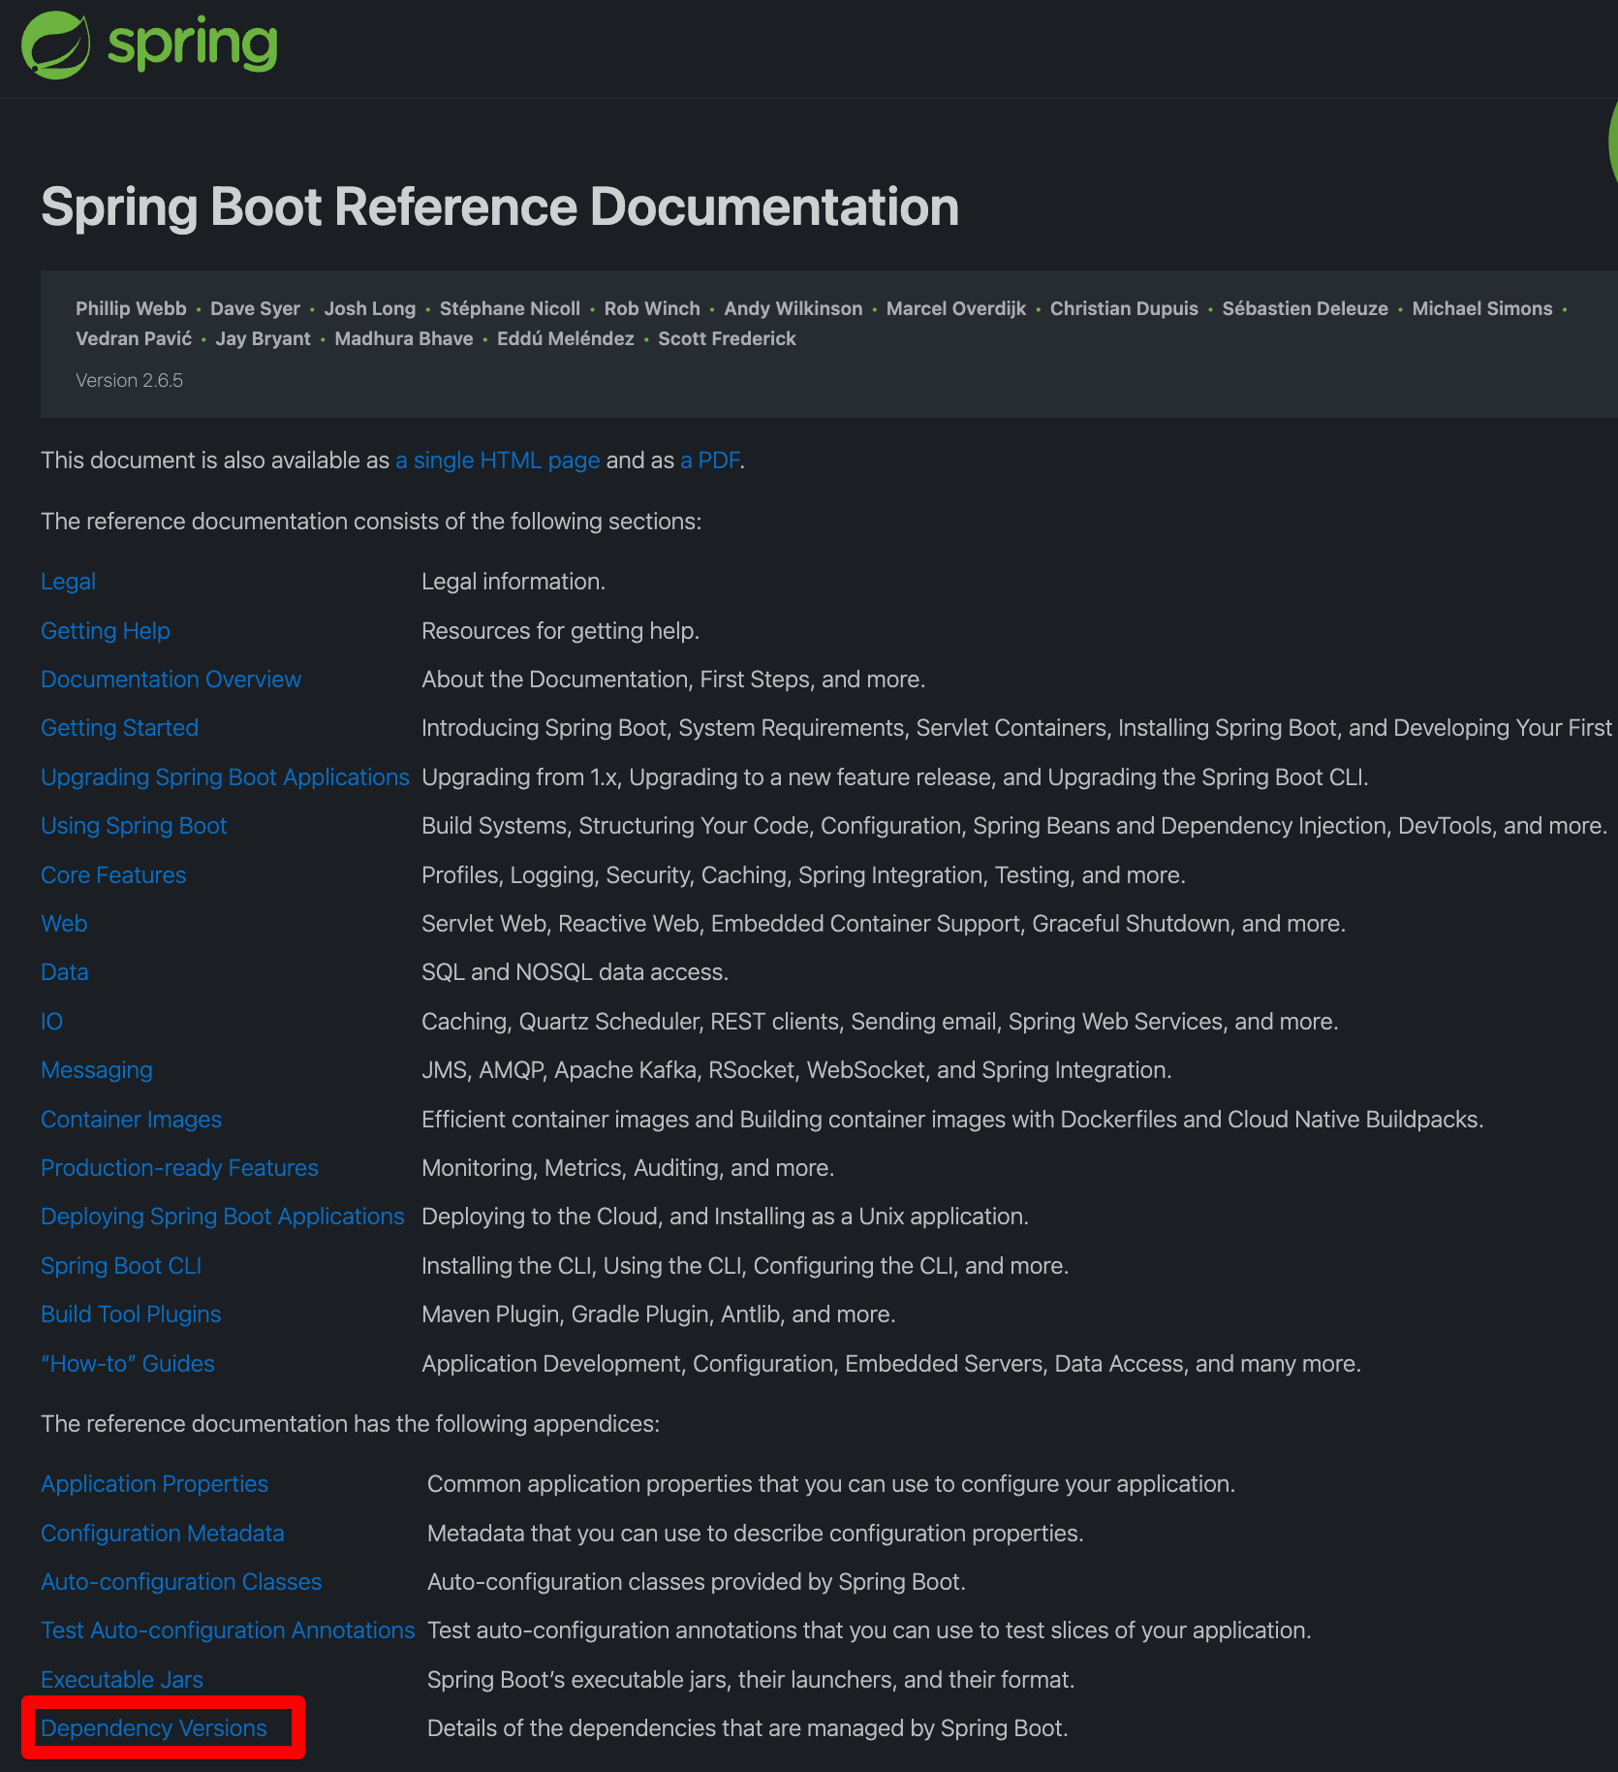
Task: Click author name Sébastien Deleuze
Action: pyautogui.click(x=1305, y=308)
